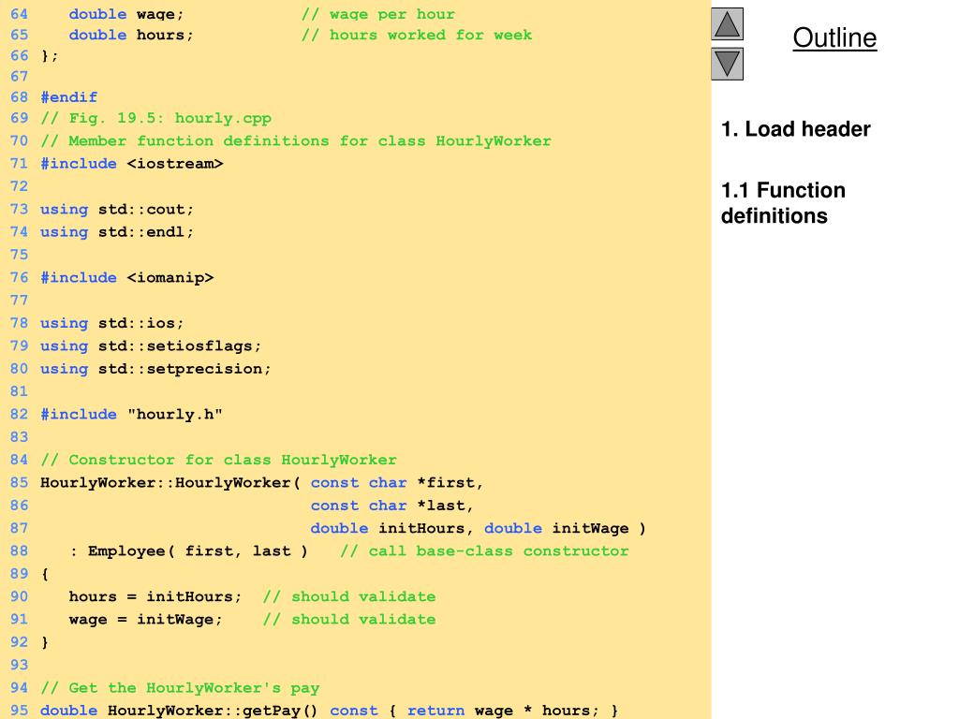Click '// call base-class constructor' comment
The height and width of the screenshot is (719, 959).
tap(484, 550)
